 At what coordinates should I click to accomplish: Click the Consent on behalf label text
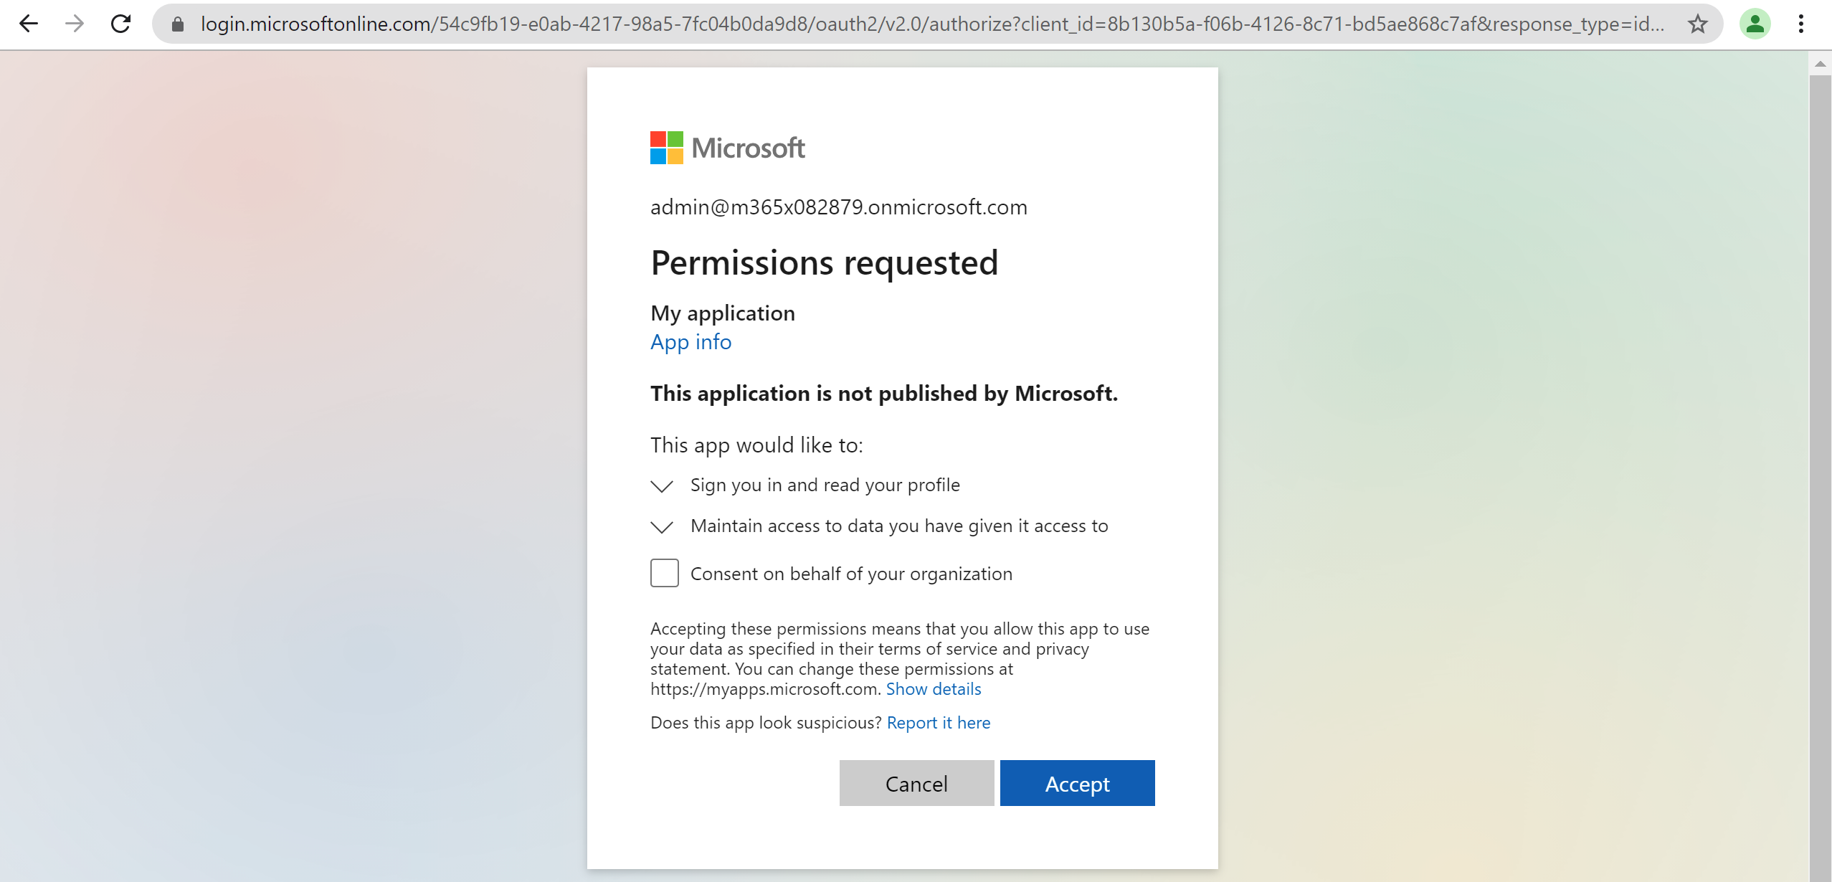pos(851,574)
